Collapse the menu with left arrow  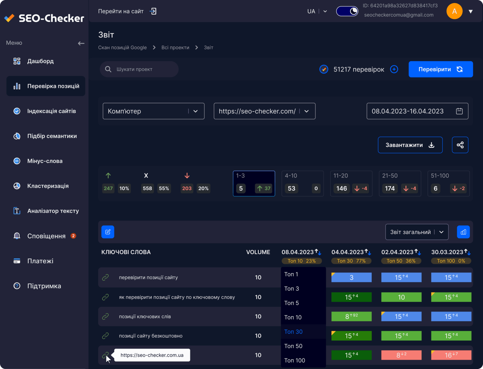(x=81, y=43)
